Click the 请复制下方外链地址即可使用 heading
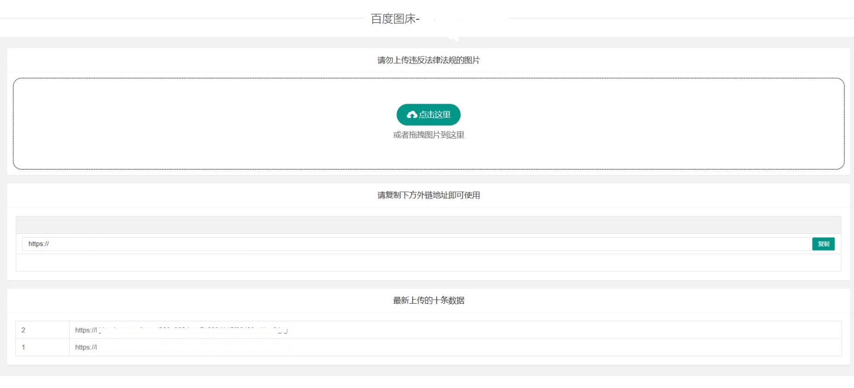This screenshot has height=388, width=854. 428,195
